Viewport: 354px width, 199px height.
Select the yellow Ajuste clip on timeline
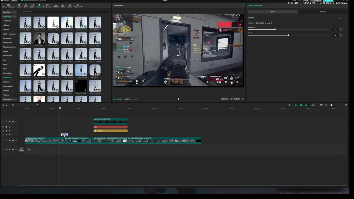click(111, 131)
